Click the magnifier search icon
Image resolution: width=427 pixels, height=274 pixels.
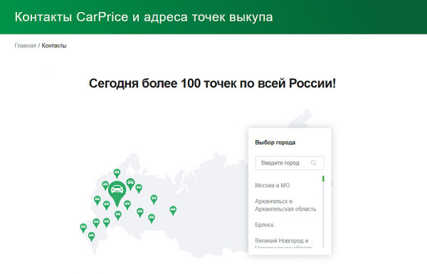[314, 163]
